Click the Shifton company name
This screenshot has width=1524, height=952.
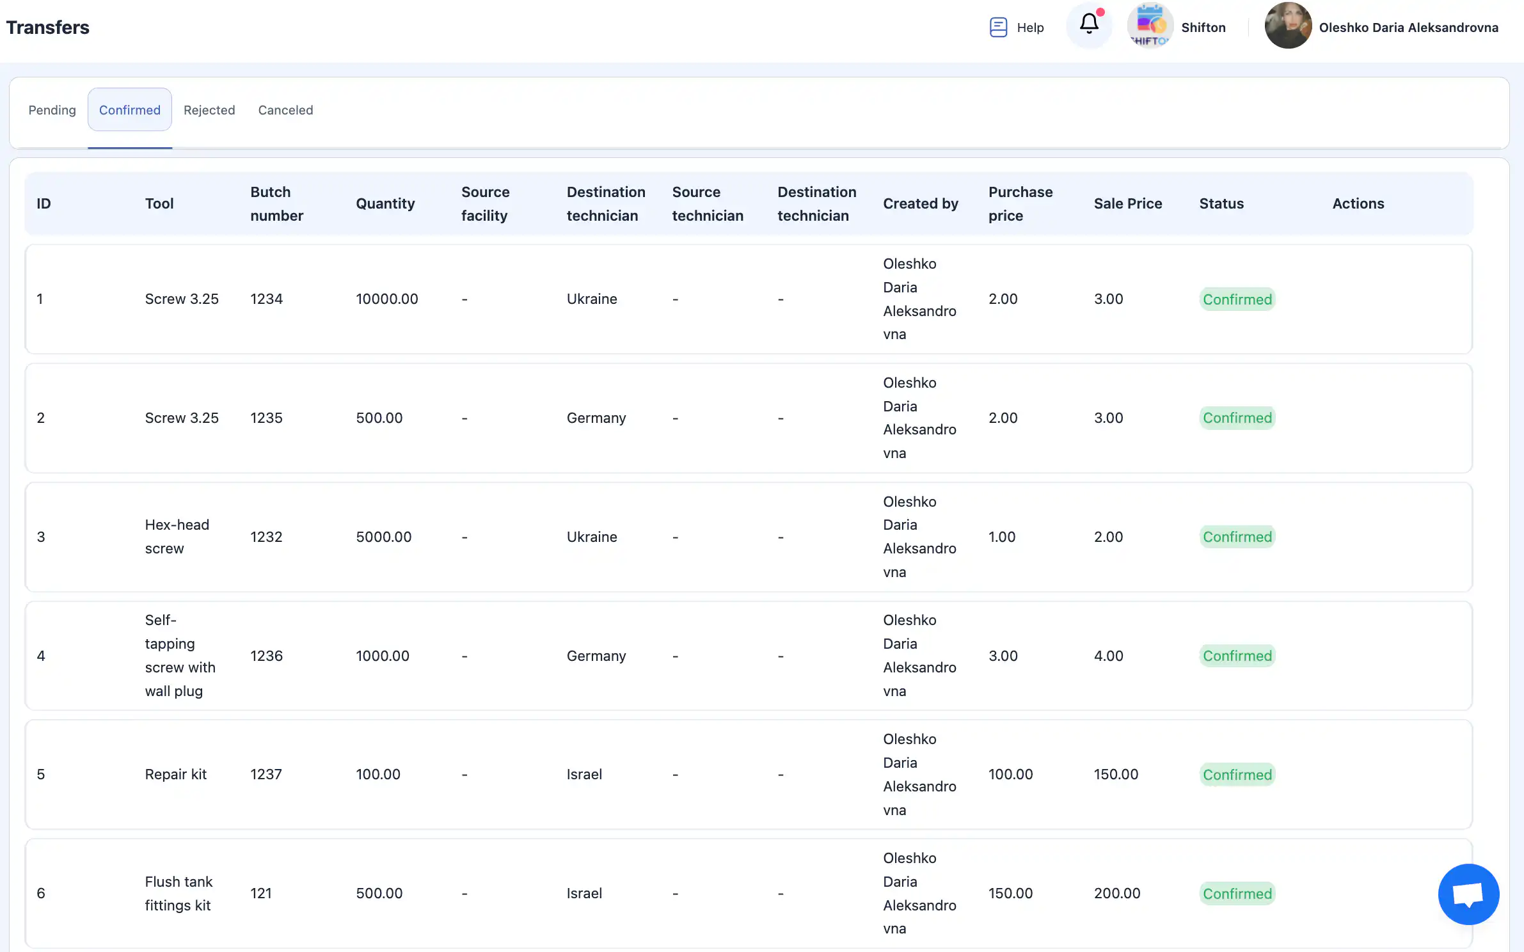pyautogui.click(x=1203, y=28)
